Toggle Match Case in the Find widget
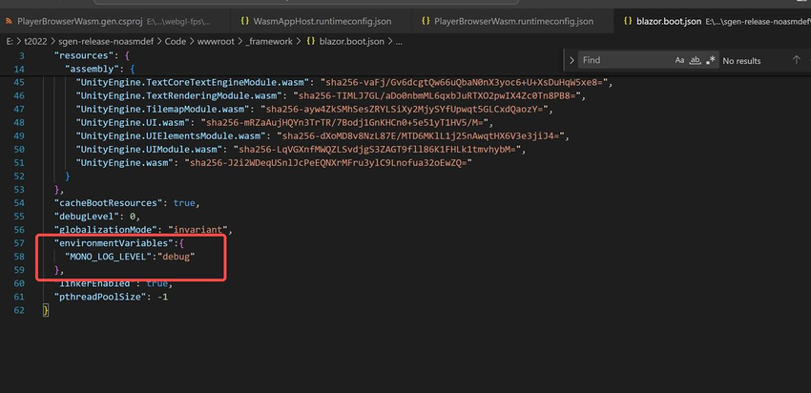811x393 pixels. point(680,60)
